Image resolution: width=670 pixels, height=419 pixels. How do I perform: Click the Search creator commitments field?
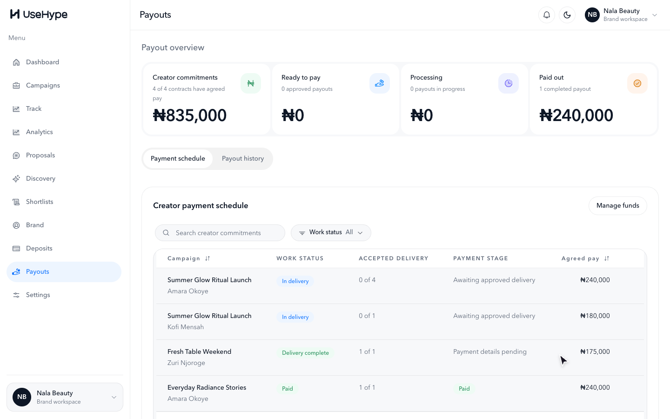(x=220, y=233)
